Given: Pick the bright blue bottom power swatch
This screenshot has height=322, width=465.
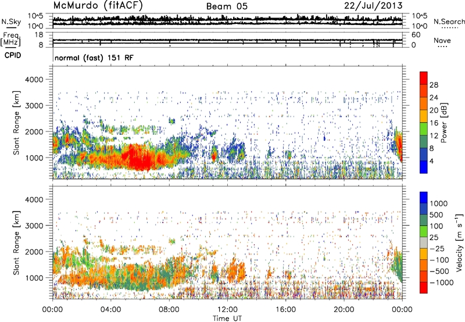Looking at the screenshot, I should point(424,167).
